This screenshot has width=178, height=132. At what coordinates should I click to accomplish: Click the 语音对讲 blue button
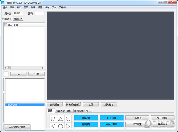click(x=86, y=118)
